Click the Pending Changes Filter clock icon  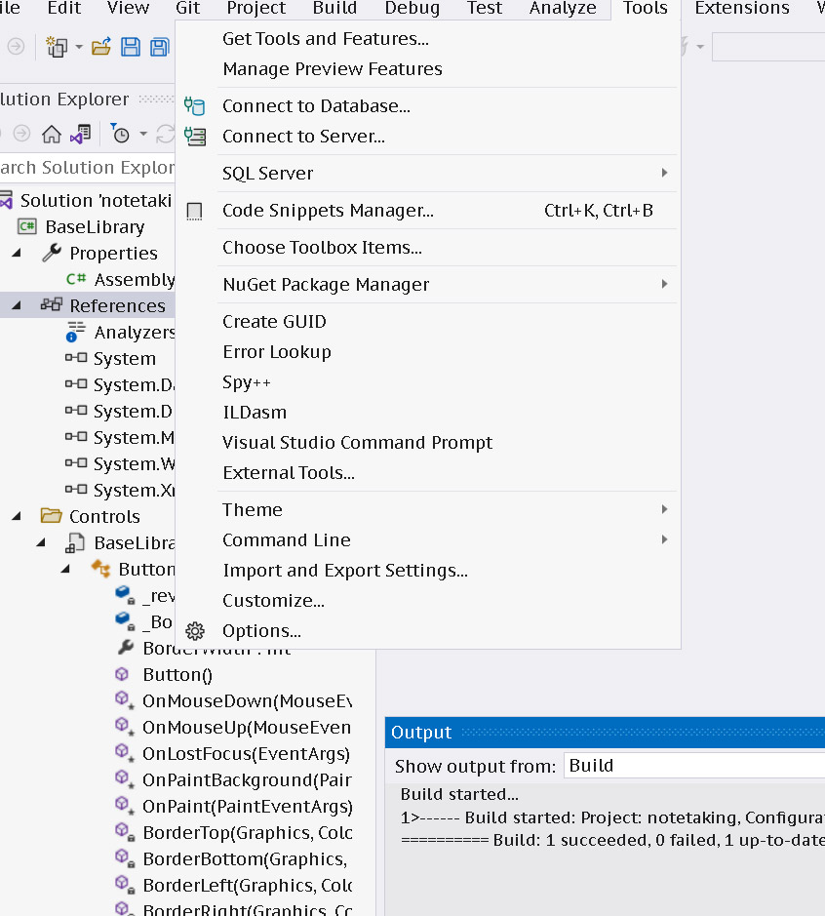[x=120, y=134]
